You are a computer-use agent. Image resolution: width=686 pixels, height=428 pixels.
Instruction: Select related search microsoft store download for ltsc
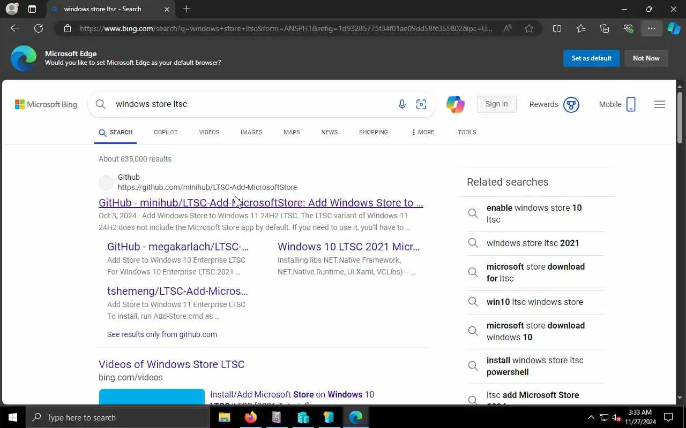tap(535, 272)
